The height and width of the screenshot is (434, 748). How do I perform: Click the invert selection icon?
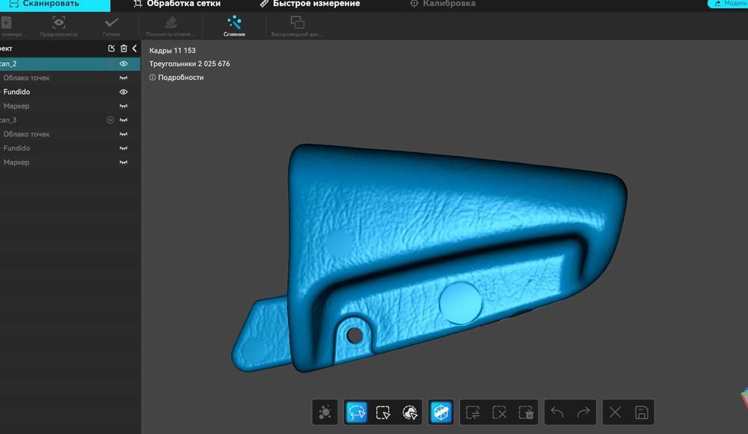point(473,412)
